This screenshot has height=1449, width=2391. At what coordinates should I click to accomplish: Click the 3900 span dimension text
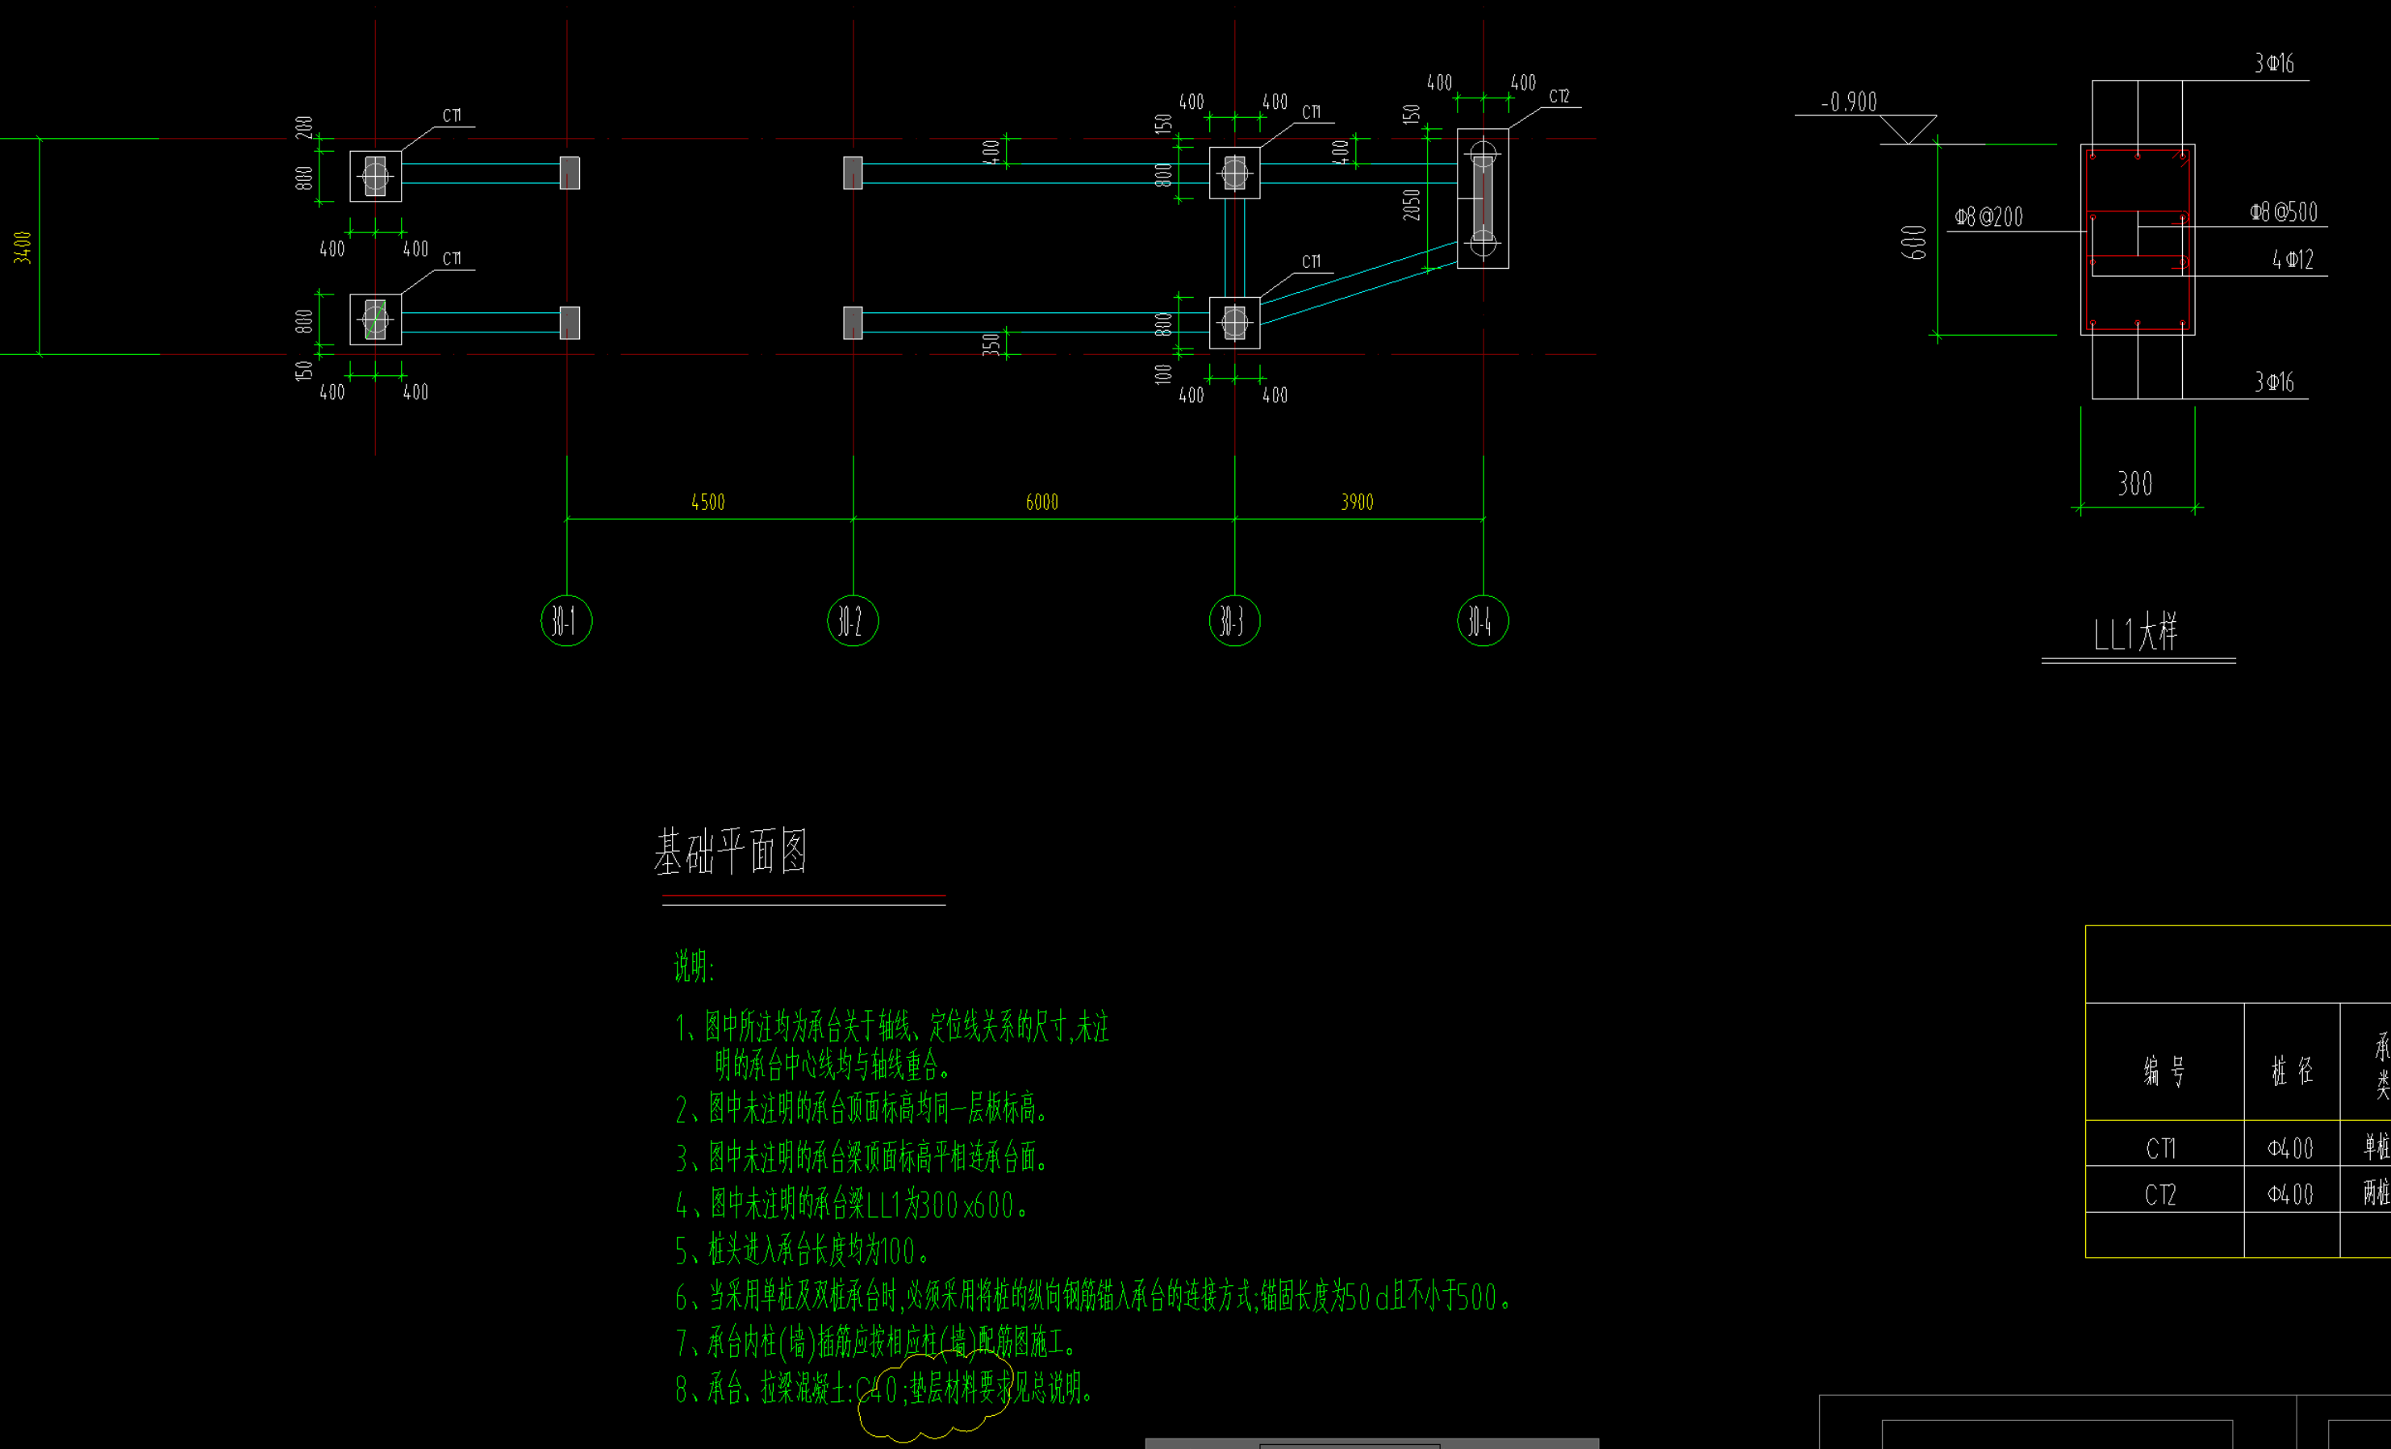1357,502
